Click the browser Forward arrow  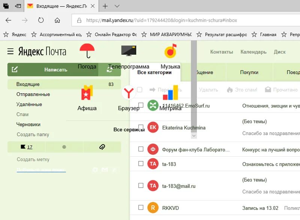(25, 20)
